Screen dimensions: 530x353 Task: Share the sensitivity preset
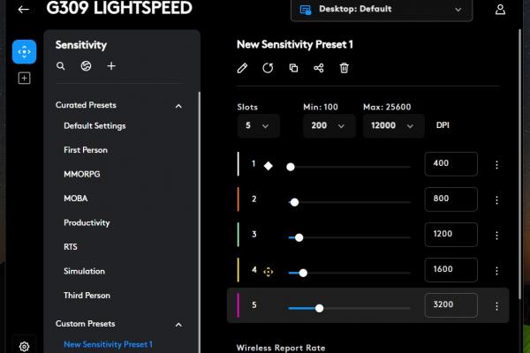click(x=319, y=68)
